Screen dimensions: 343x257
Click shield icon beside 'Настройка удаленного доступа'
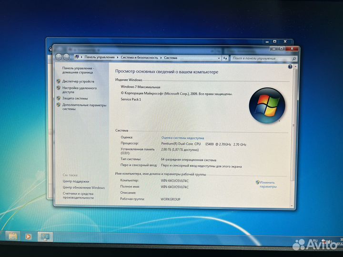point(59,88)
